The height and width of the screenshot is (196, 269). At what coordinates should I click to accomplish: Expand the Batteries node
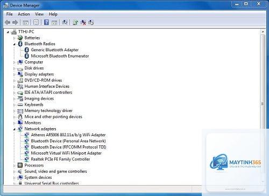pyautogui.click(x=15, y=38)
